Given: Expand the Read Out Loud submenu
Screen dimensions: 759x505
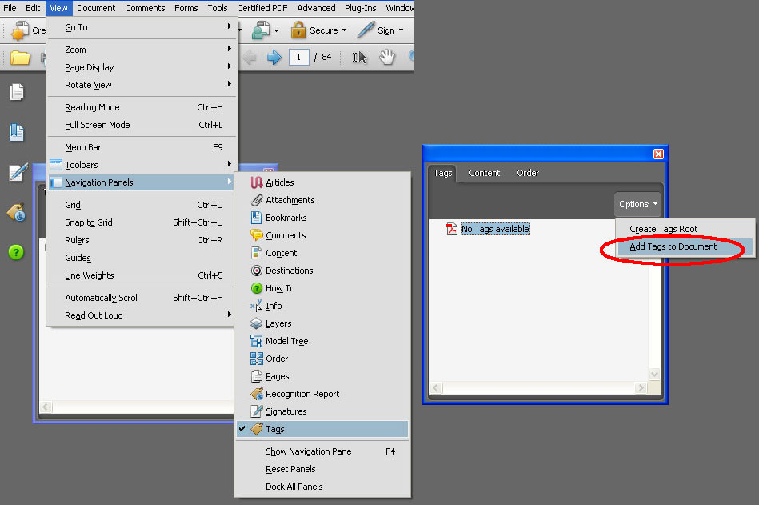Looking at the screenshot, I should 142,315.
